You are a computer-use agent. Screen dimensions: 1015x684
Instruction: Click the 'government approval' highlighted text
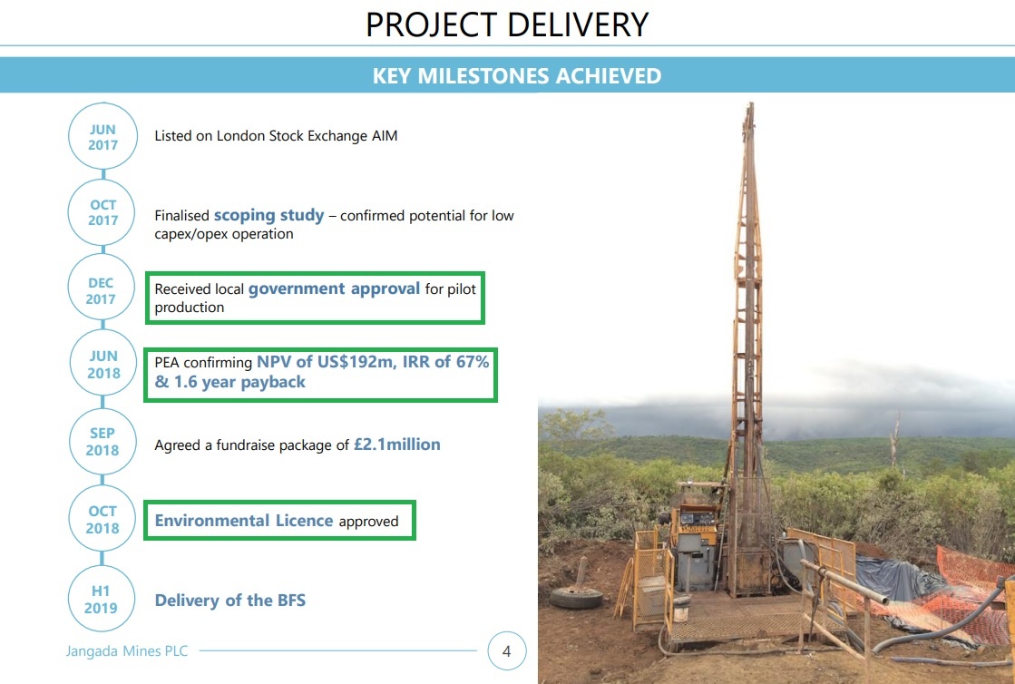(x=334, y=288)
